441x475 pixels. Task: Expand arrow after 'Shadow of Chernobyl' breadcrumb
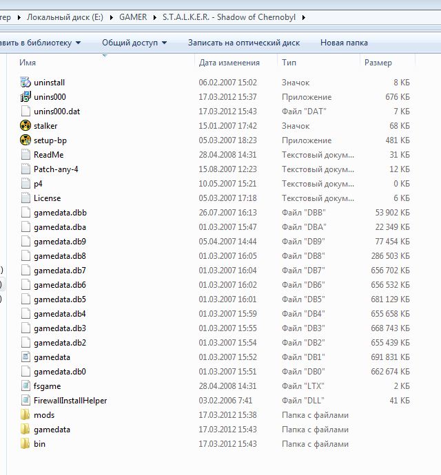coord(304,17)
